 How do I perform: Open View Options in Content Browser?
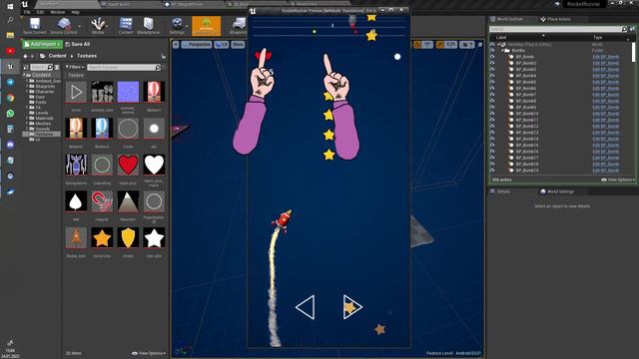[x=149, y=353]
